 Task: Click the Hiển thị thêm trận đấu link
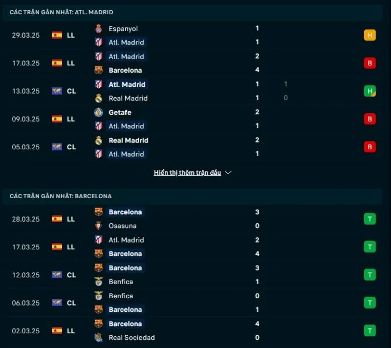[188, 172]
